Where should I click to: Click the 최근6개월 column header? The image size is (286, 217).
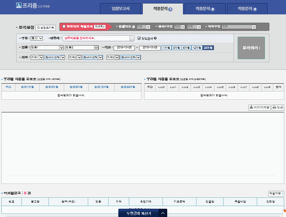pyautogui.click(x=76, y=87)
